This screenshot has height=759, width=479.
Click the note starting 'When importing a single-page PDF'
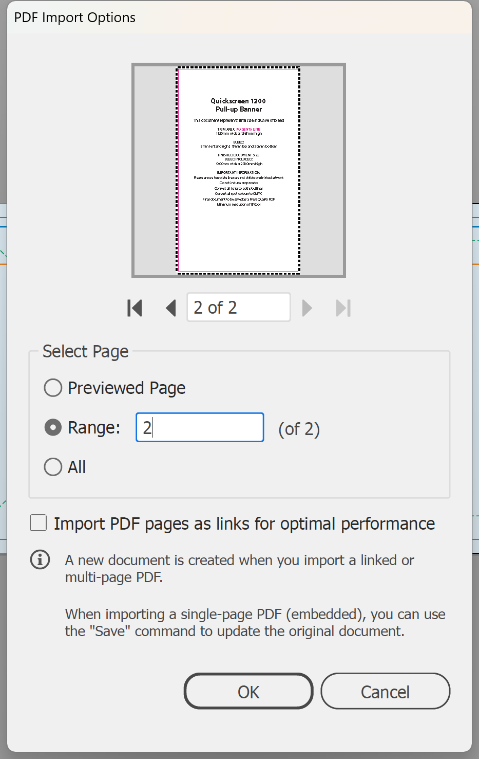[x=255, y=623]
